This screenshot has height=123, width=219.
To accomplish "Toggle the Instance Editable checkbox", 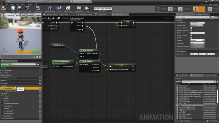I will click(x=191, y=28).
